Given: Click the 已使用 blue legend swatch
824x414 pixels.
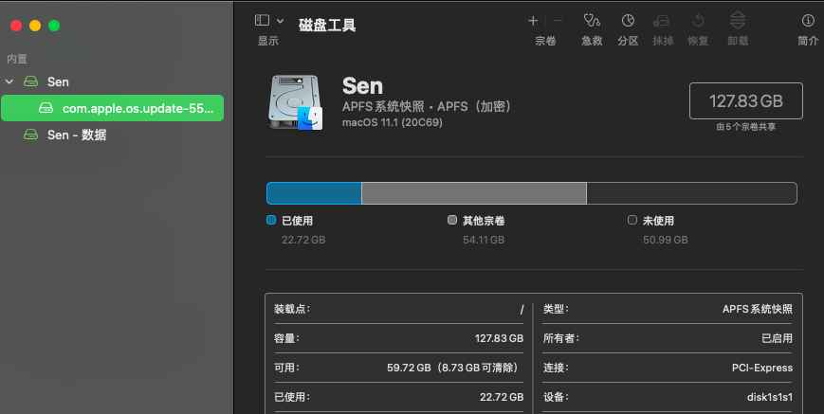Looking at the screenshot, I should 271,220.
